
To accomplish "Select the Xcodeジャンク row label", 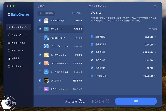I will (58, 38).
